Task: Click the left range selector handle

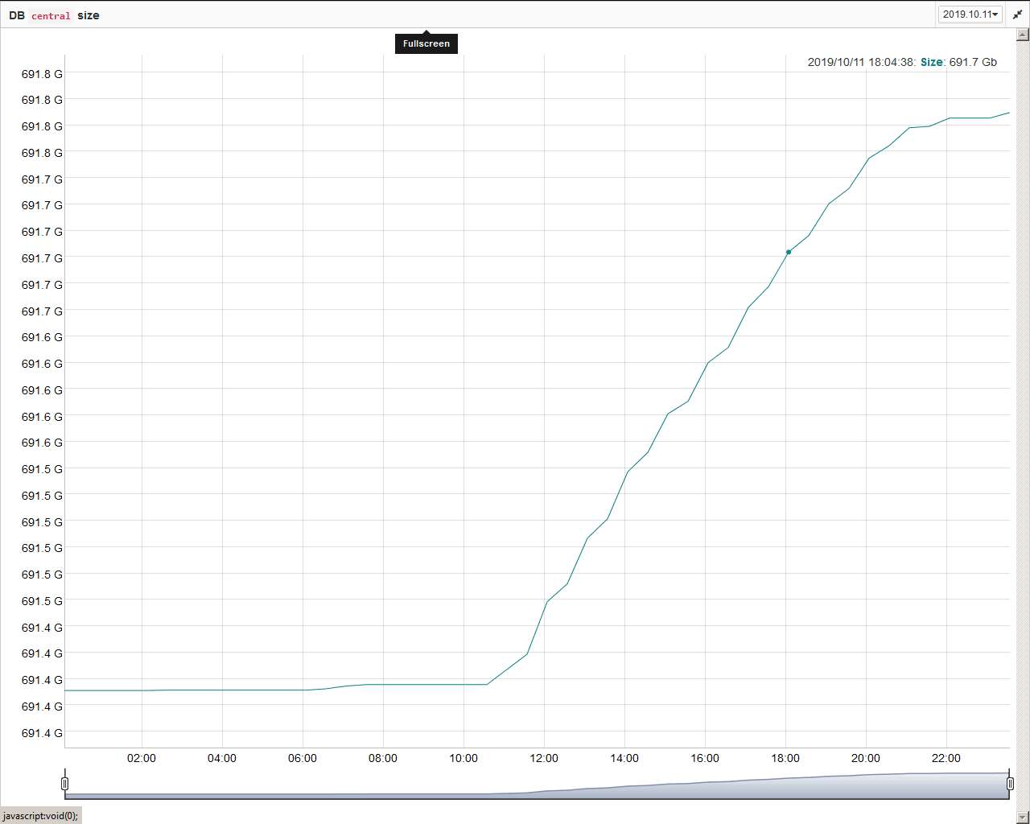Action: (x=65, y=784)
